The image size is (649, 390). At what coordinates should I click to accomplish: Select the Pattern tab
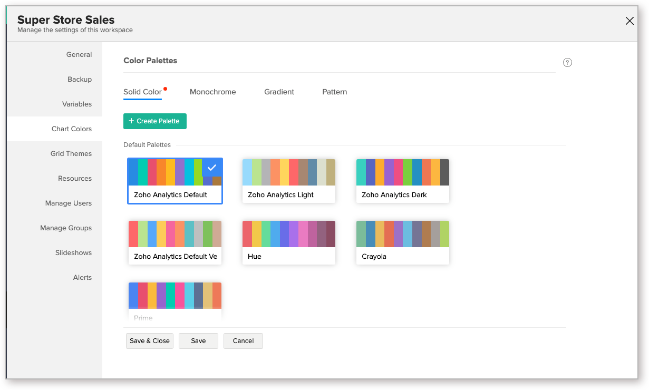point(334,92)
